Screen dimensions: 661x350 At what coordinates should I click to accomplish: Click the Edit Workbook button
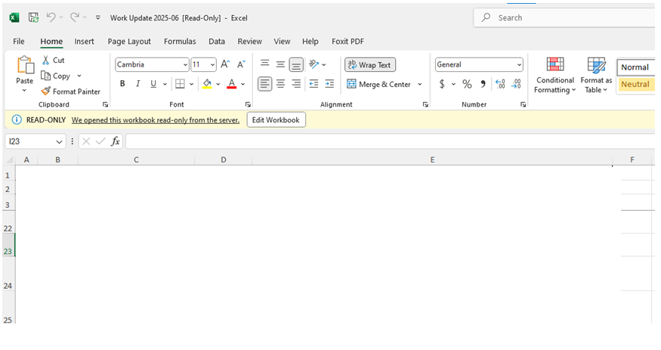[x=276, y=119]
